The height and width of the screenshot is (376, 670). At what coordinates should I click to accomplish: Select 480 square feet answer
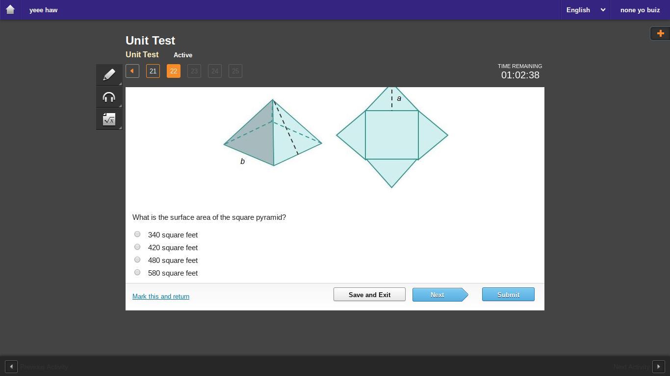tap(137, 259)
